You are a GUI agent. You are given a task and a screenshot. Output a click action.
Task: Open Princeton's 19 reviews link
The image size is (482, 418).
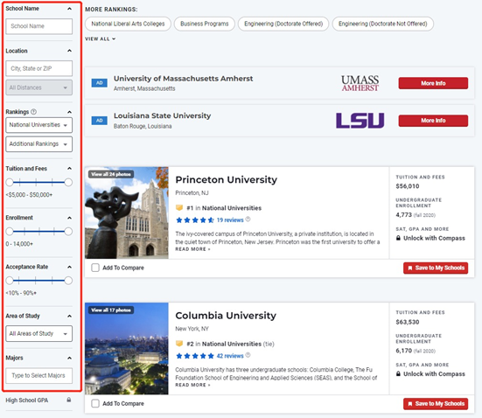pos(230,220)
